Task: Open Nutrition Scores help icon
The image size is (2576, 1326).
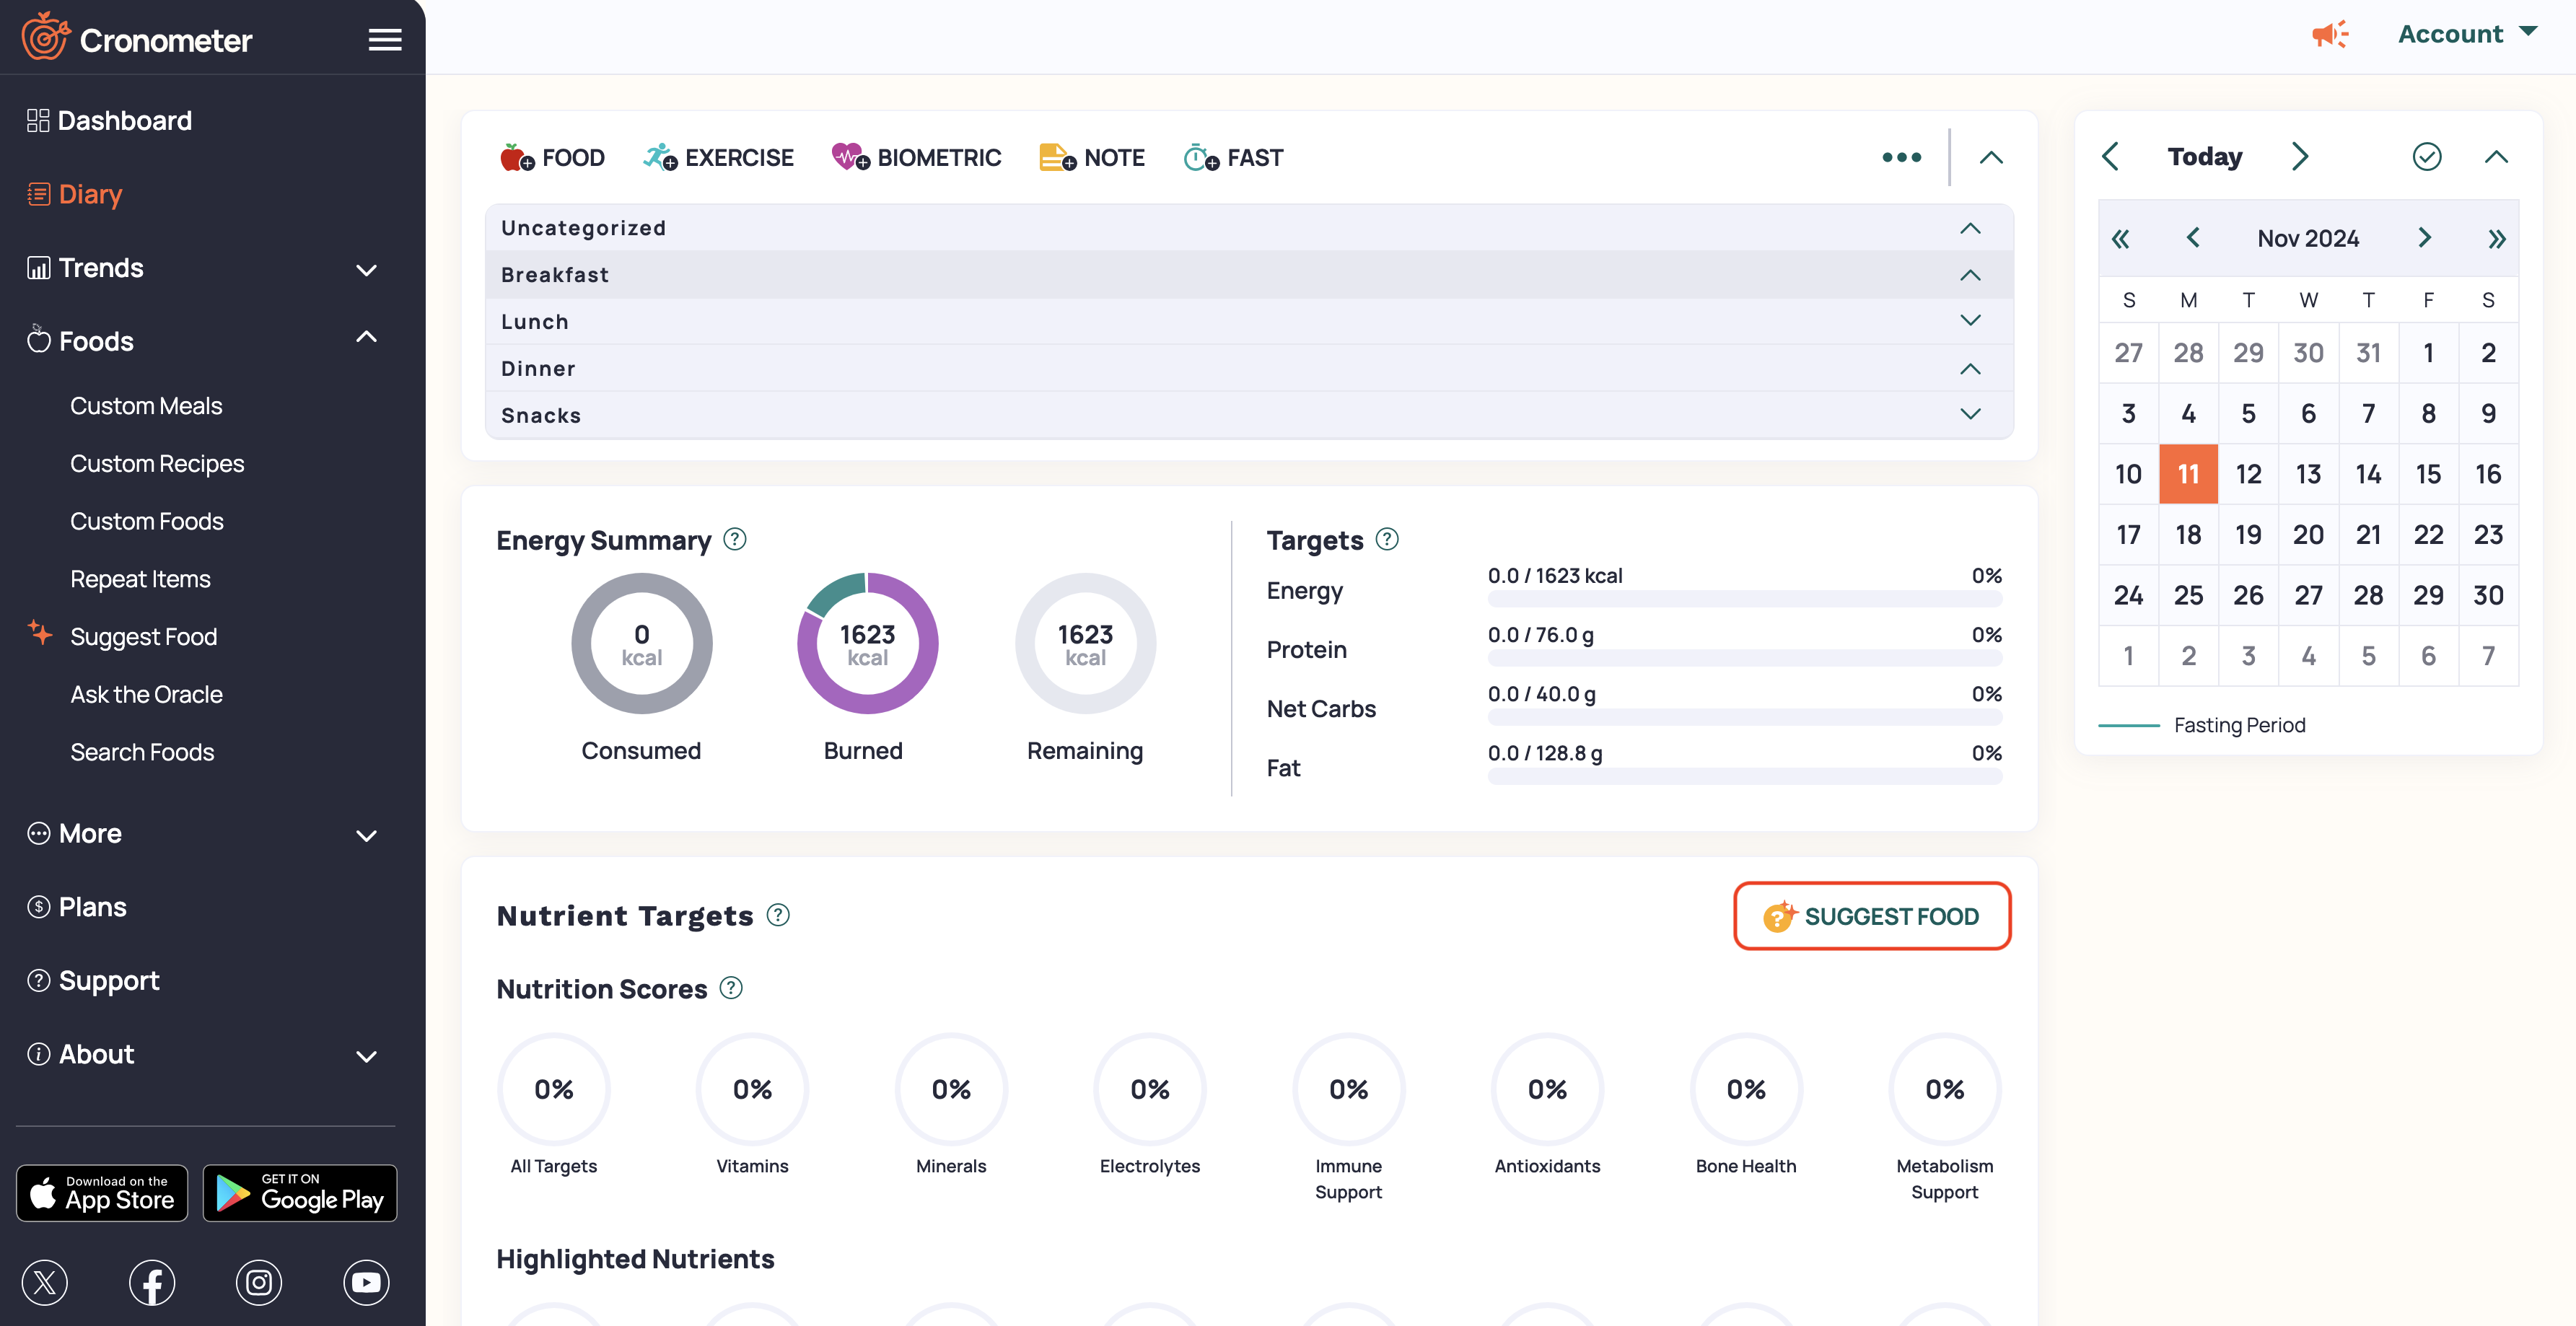Action: [731, 988]
